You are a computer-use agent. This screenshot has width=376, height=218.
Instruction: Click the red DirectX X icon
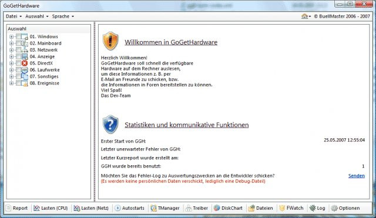tap(25, 63)
